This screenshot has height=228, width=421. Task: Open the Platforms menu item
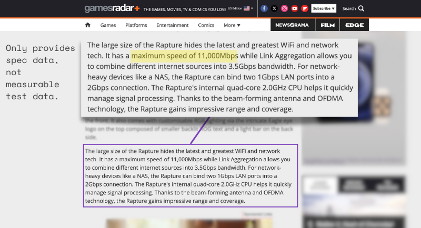136,25
